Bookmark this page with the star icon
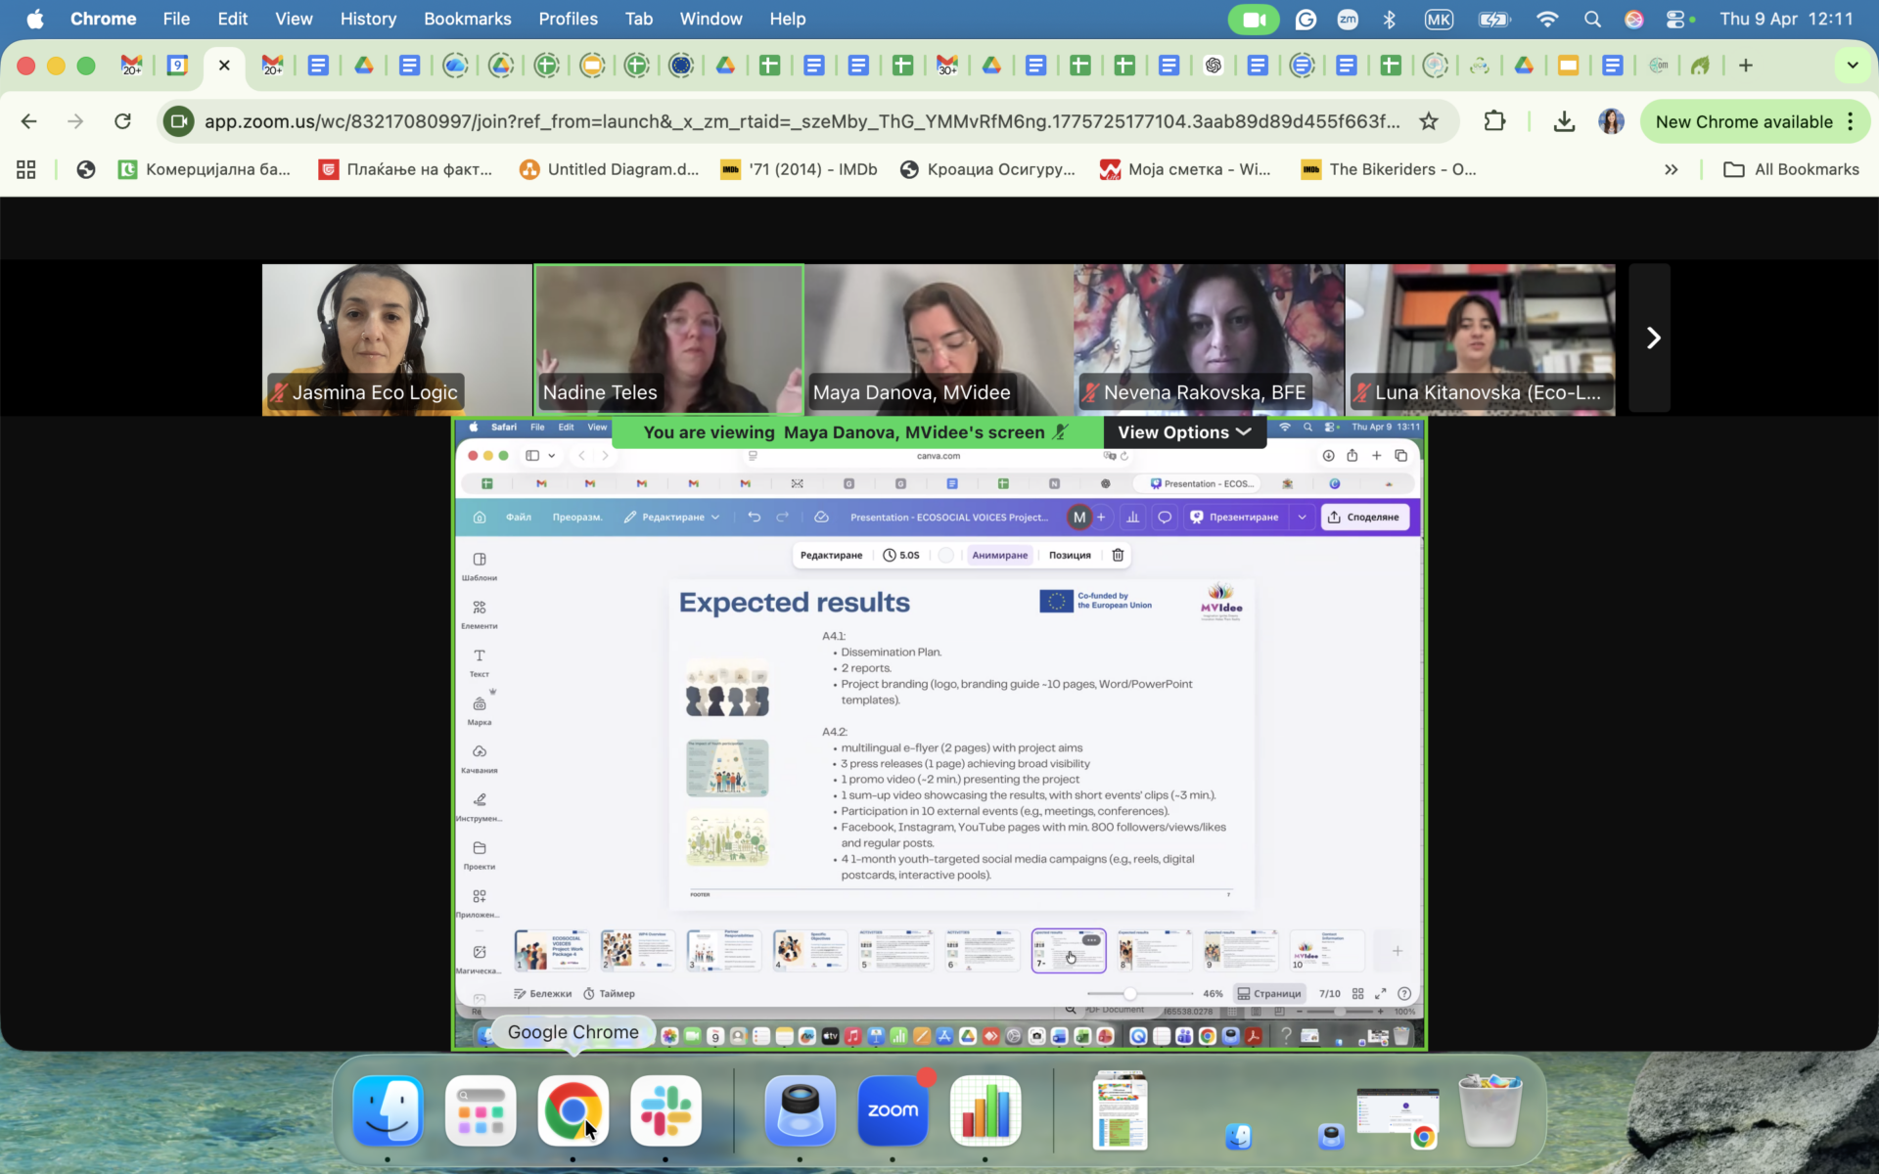1879x1174 pixels. pyautogui.click(x=1429, y=121)
